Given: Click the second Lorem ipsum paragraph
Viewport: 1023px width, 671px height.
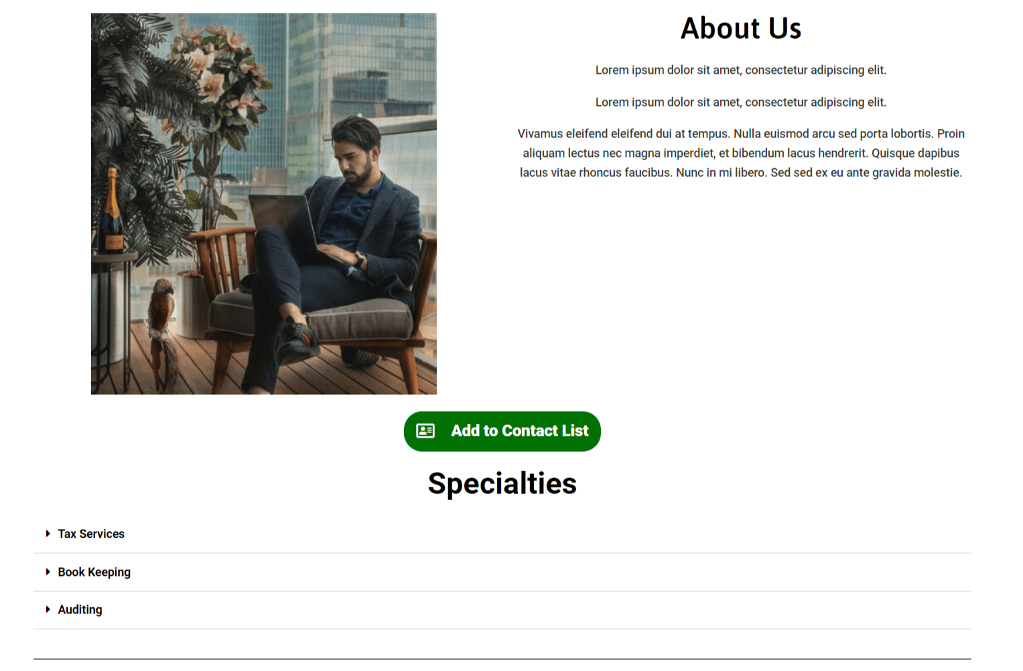Looking at the screenshot, I should (741, 102).
